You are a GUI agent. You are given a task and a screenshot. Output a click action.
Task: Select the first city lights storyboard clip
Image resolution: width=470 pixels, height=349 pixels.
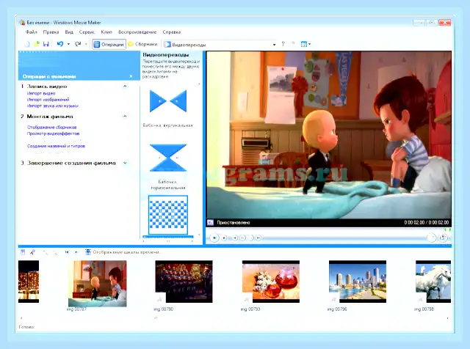click(29, 282)
